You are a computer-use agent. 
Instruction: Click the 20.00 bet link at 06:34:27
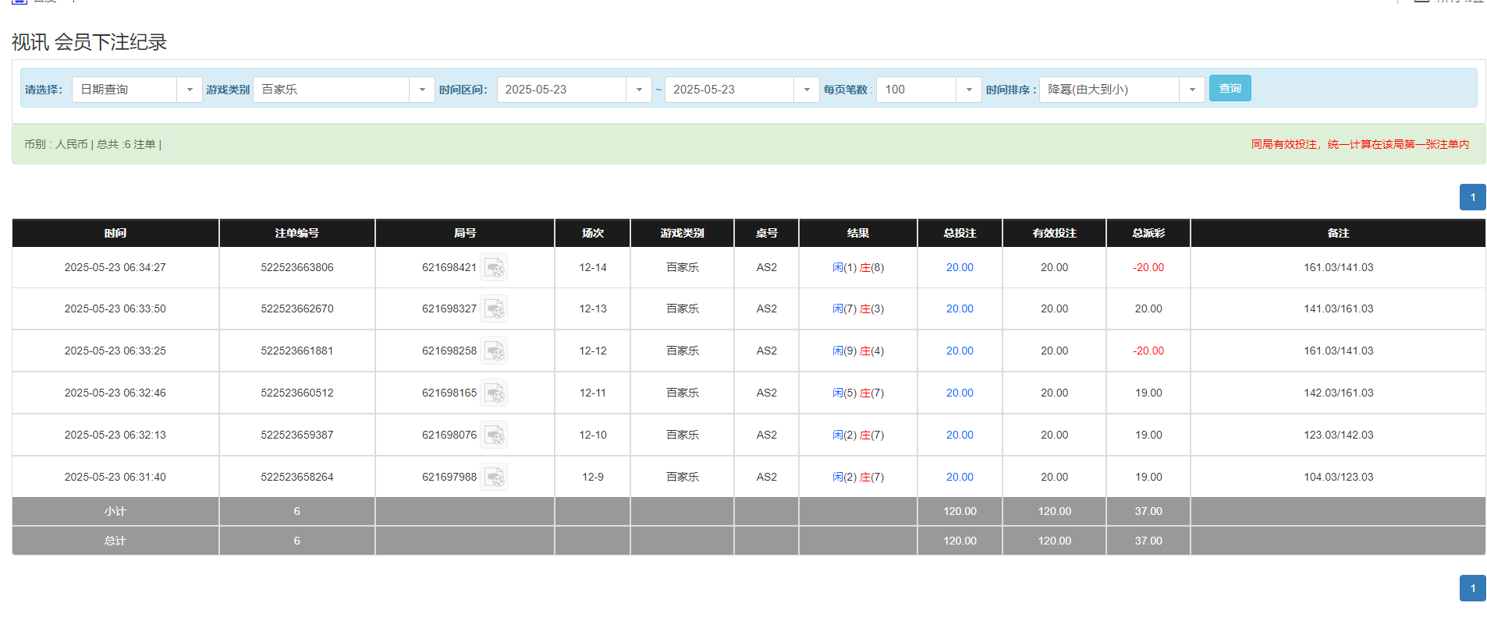point(959,268)
